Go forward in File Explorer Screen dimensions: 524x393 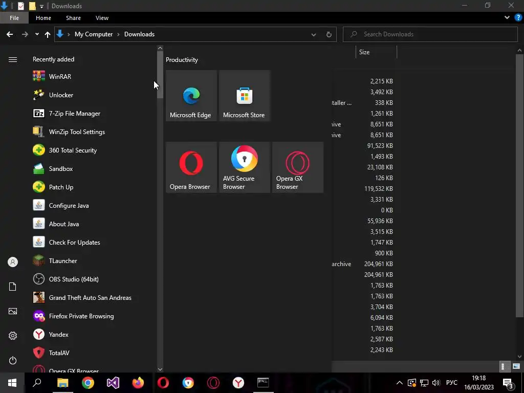click(25, 34)
